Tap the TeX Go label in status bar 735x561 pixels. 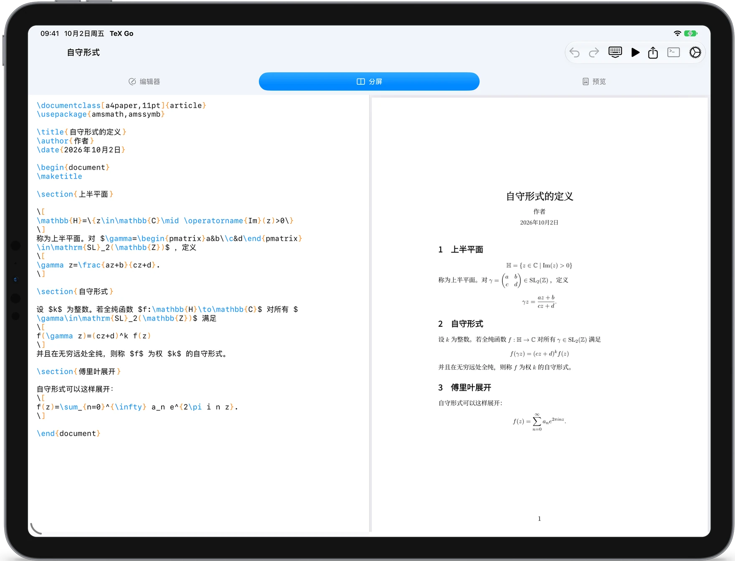point(122,33)
